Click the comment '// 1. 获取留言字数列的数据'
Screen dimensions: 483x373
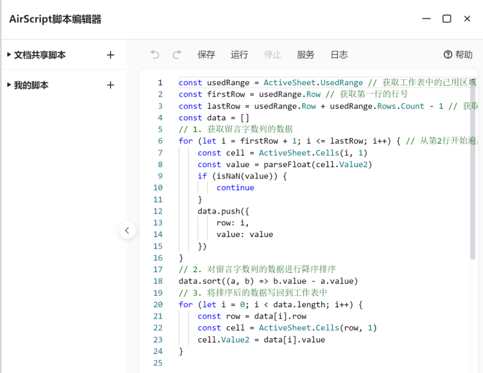[236, 129]
